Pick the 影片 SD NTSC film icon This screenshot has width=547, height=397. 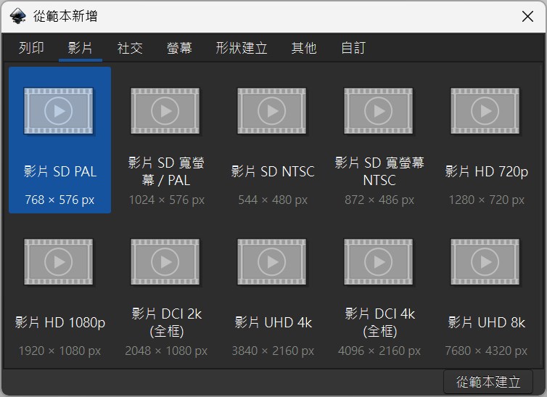point(272,111)
